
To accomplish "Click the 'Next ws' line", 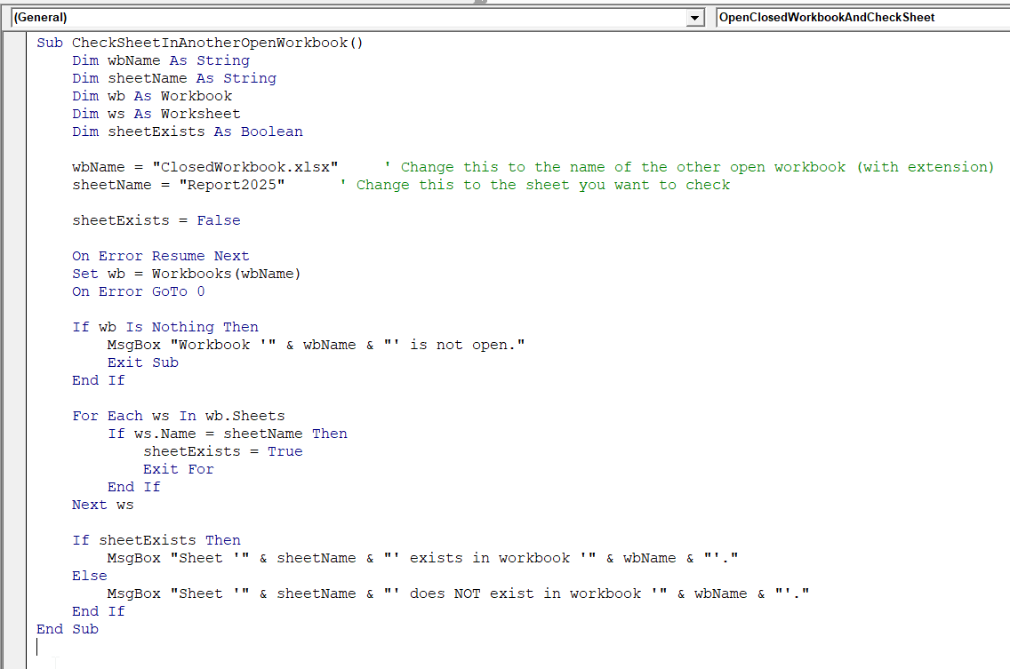I will click(102, 505).
